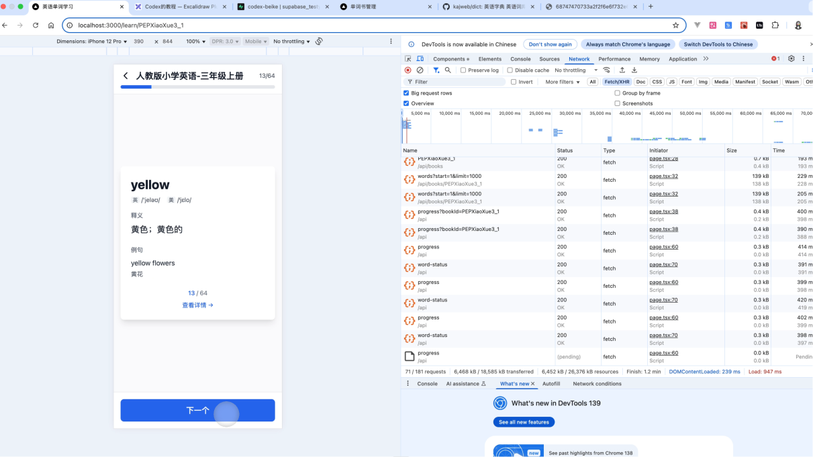The height and width of the screenshot is (457, 813).
Task: Open the Performance panel tab
Action: 614,59
